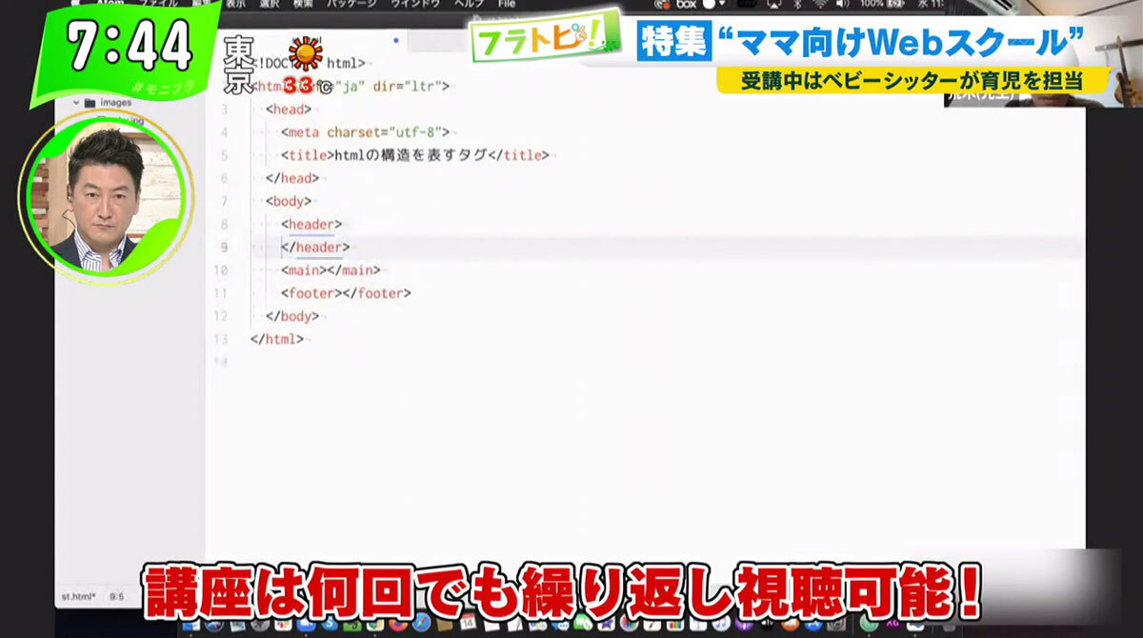Select the images folder label in the tree
Screen dimensions: 1143x638
(x=116, y=102)
